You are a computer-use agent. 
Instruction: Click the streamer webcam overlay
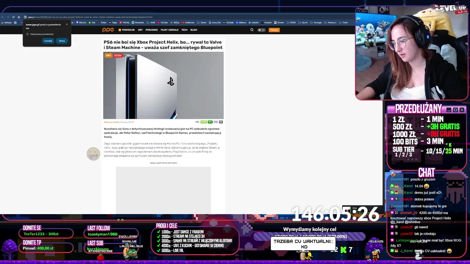412,53
